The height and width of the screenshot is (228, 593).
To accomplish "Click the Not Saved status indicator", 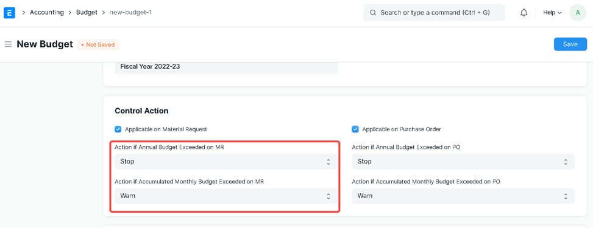I will tap(98, 44).
